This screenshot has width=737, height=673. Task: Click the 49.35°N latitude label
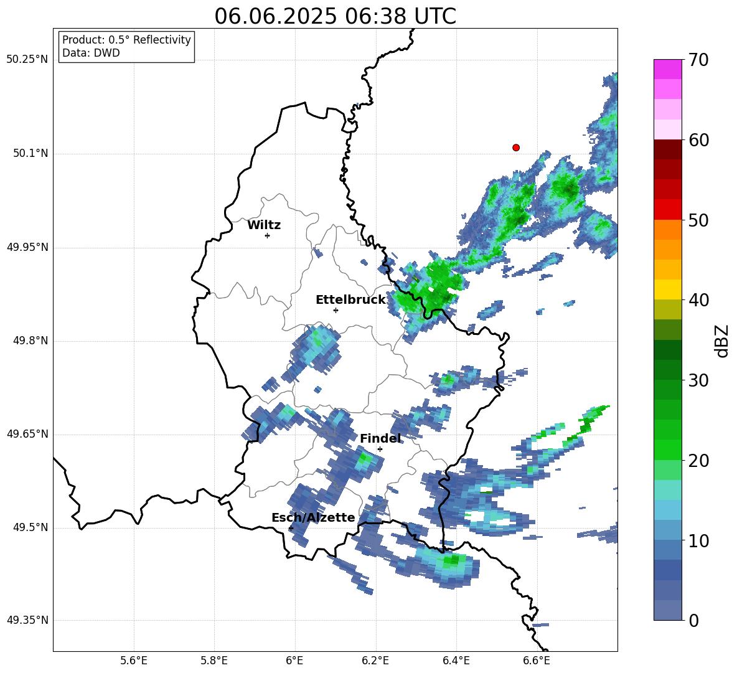pyautogui.click(x=27, y=620)
